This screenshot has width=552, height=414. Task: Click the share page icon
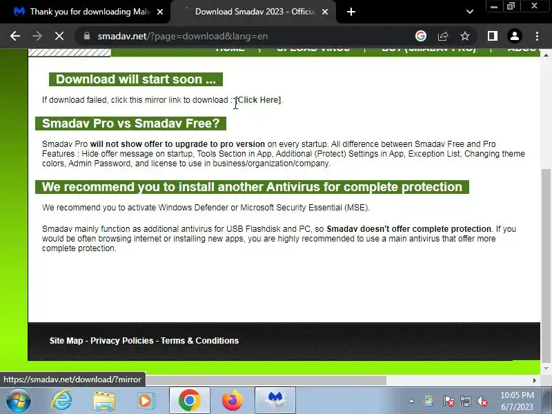(x=443, y=36)
